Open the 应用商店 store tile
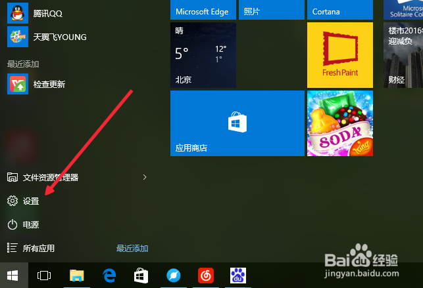This screenshot has height=288, width=423. (x=237, y=123)
